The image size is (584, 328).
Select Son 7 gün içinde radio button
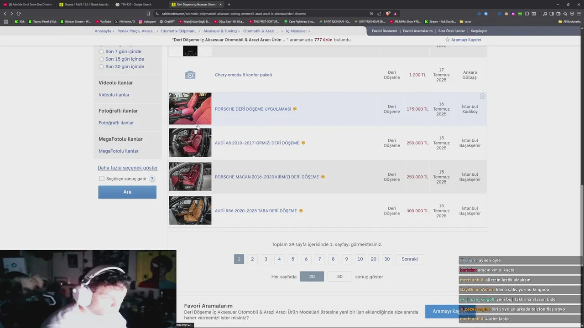[101, 51]
